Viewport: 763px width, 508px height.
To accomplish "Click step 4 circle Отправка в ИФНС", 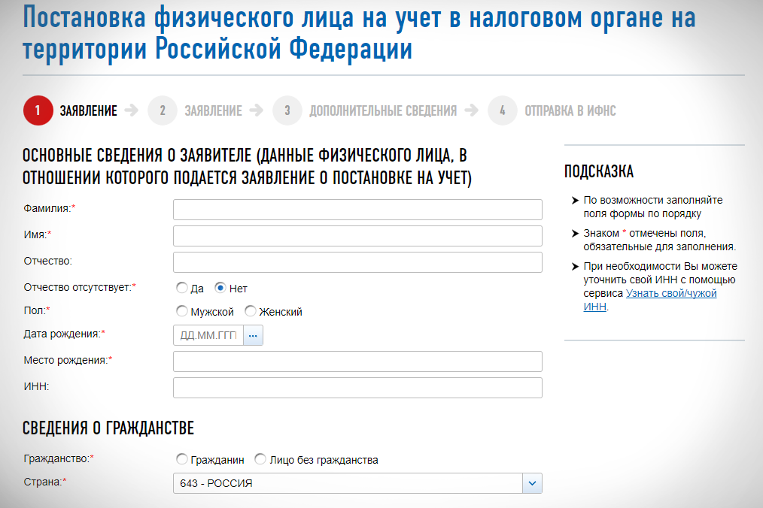I will [502, 110].
